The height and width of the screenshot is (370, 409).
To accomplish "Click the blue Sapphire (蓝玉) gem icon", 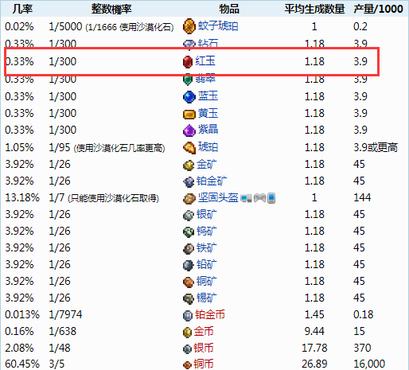I will pos(189,96).
